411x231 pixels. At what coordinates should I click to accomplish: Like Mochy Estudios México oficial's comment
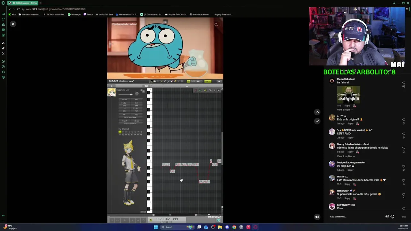(x=404, y=148)
